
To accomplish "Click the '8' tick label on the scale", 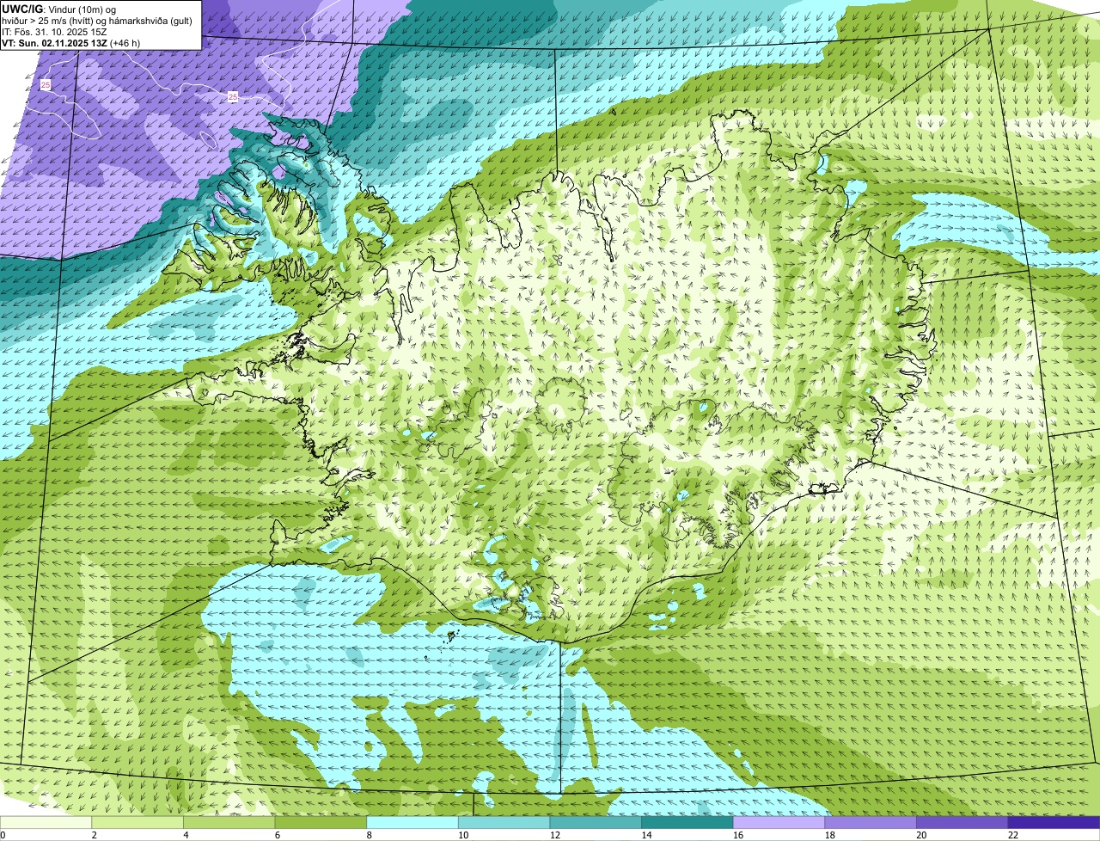I will pyautogui.click(x=369, y=835).
